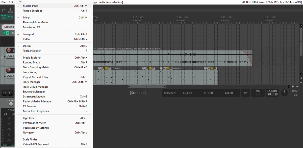
Task: Select Virtual MIDI Keyboard menu item
Action: 36,144
